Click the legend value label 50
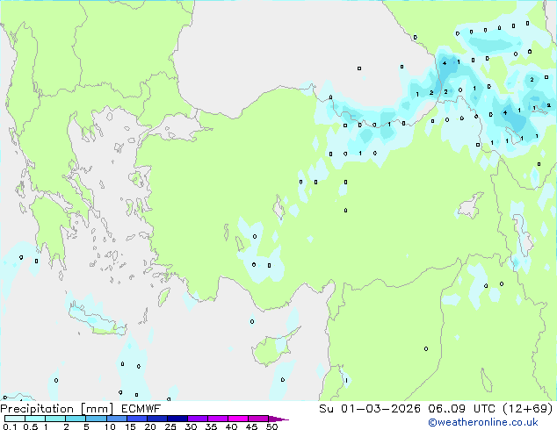Image resolution: width=557 pixels, height=430 pixels. [x=272, y=426]
